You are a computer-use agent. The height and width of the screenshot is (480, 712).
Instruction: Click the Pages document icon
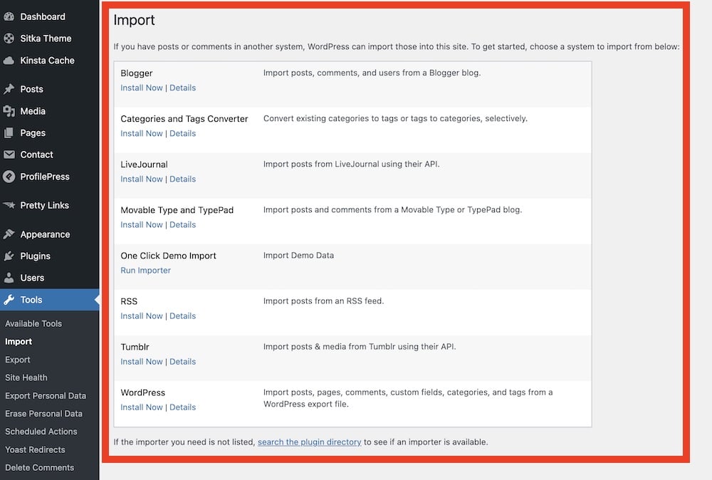pyautogui.click(x=9, y=132)
